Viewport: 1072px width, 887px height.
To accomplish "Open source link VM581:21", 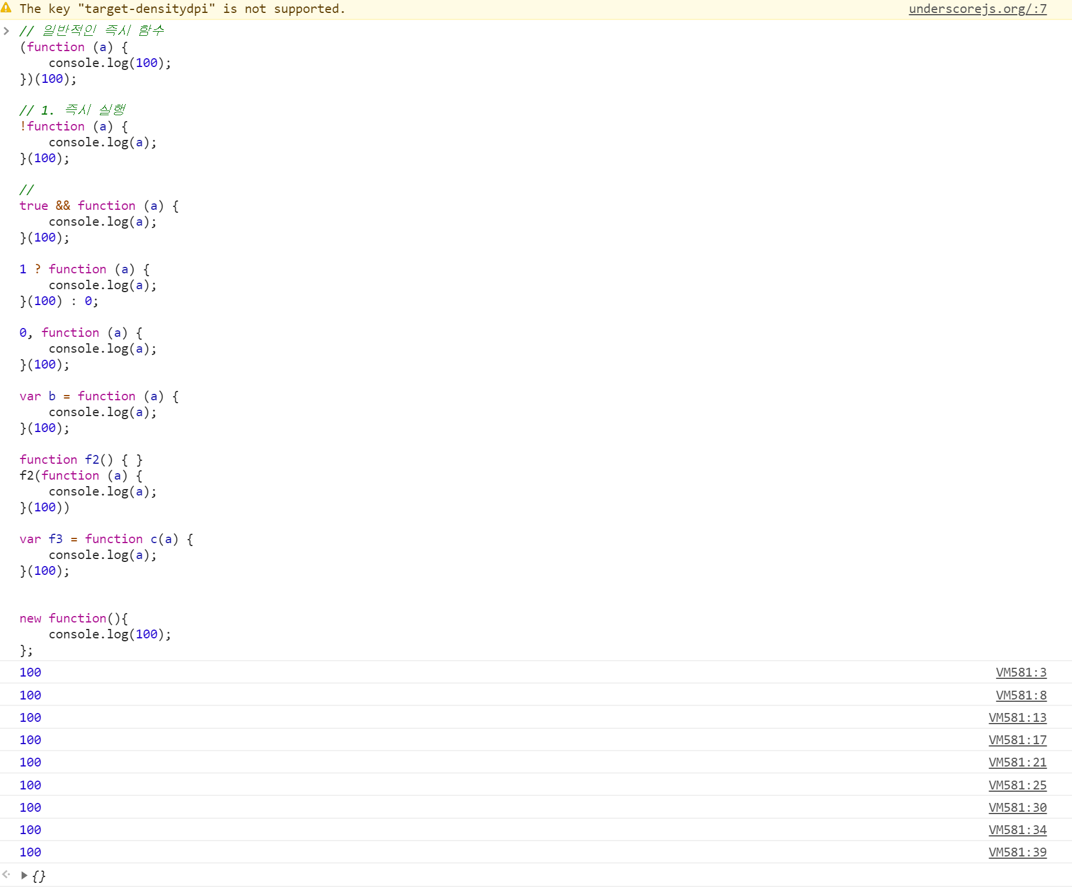I will pyautogui.click(x=1017, y=762).
